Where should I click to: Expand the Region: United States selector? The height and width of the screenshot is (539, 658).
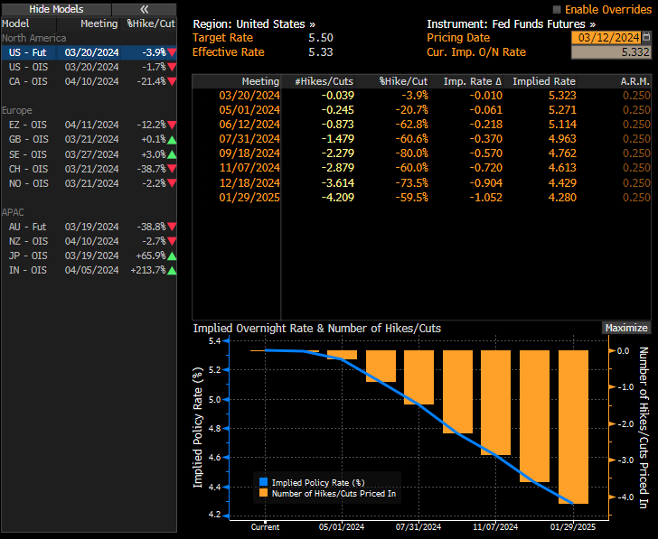tap(254, 24)
